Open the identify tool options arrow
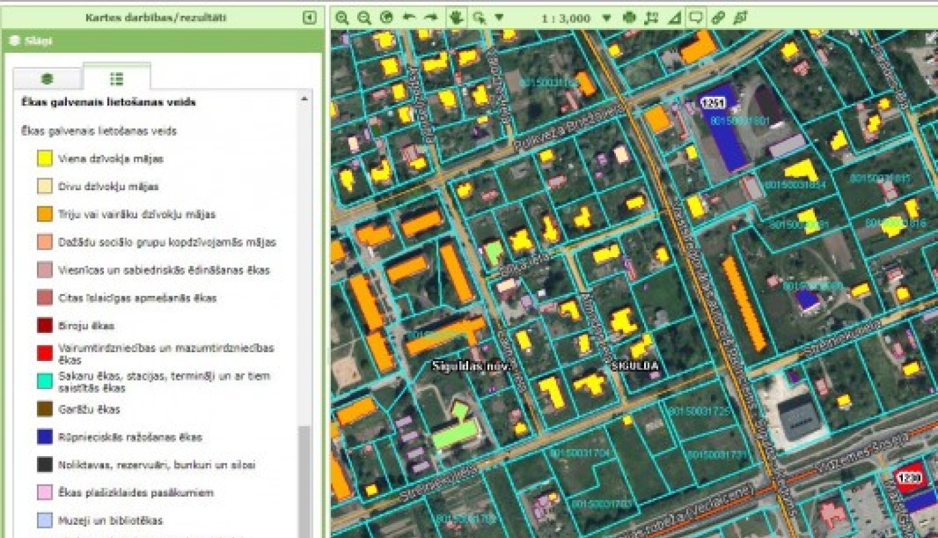 [x=499, y=18]
